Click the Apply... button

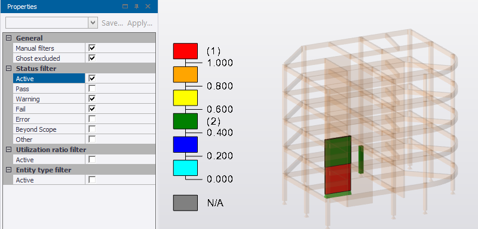click(x=140, y=23)
